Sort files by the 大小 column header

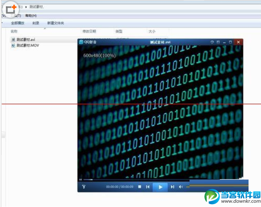(x=152, y=31)
